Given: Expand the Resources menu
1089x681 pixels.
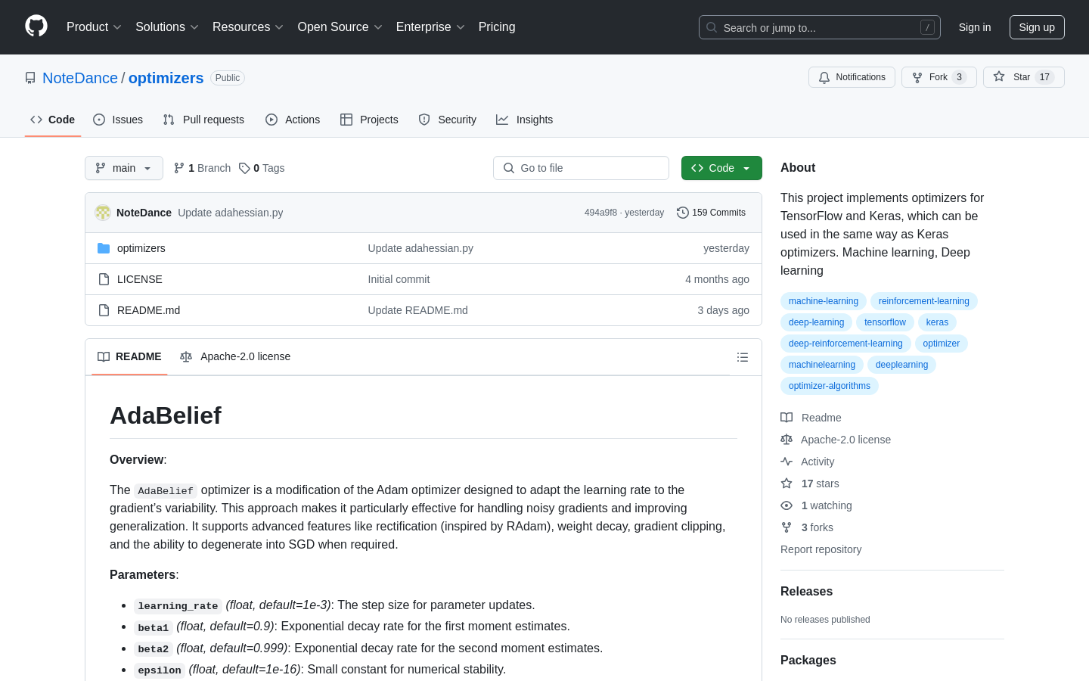Looking at the screenshot, I should point(247,27).
